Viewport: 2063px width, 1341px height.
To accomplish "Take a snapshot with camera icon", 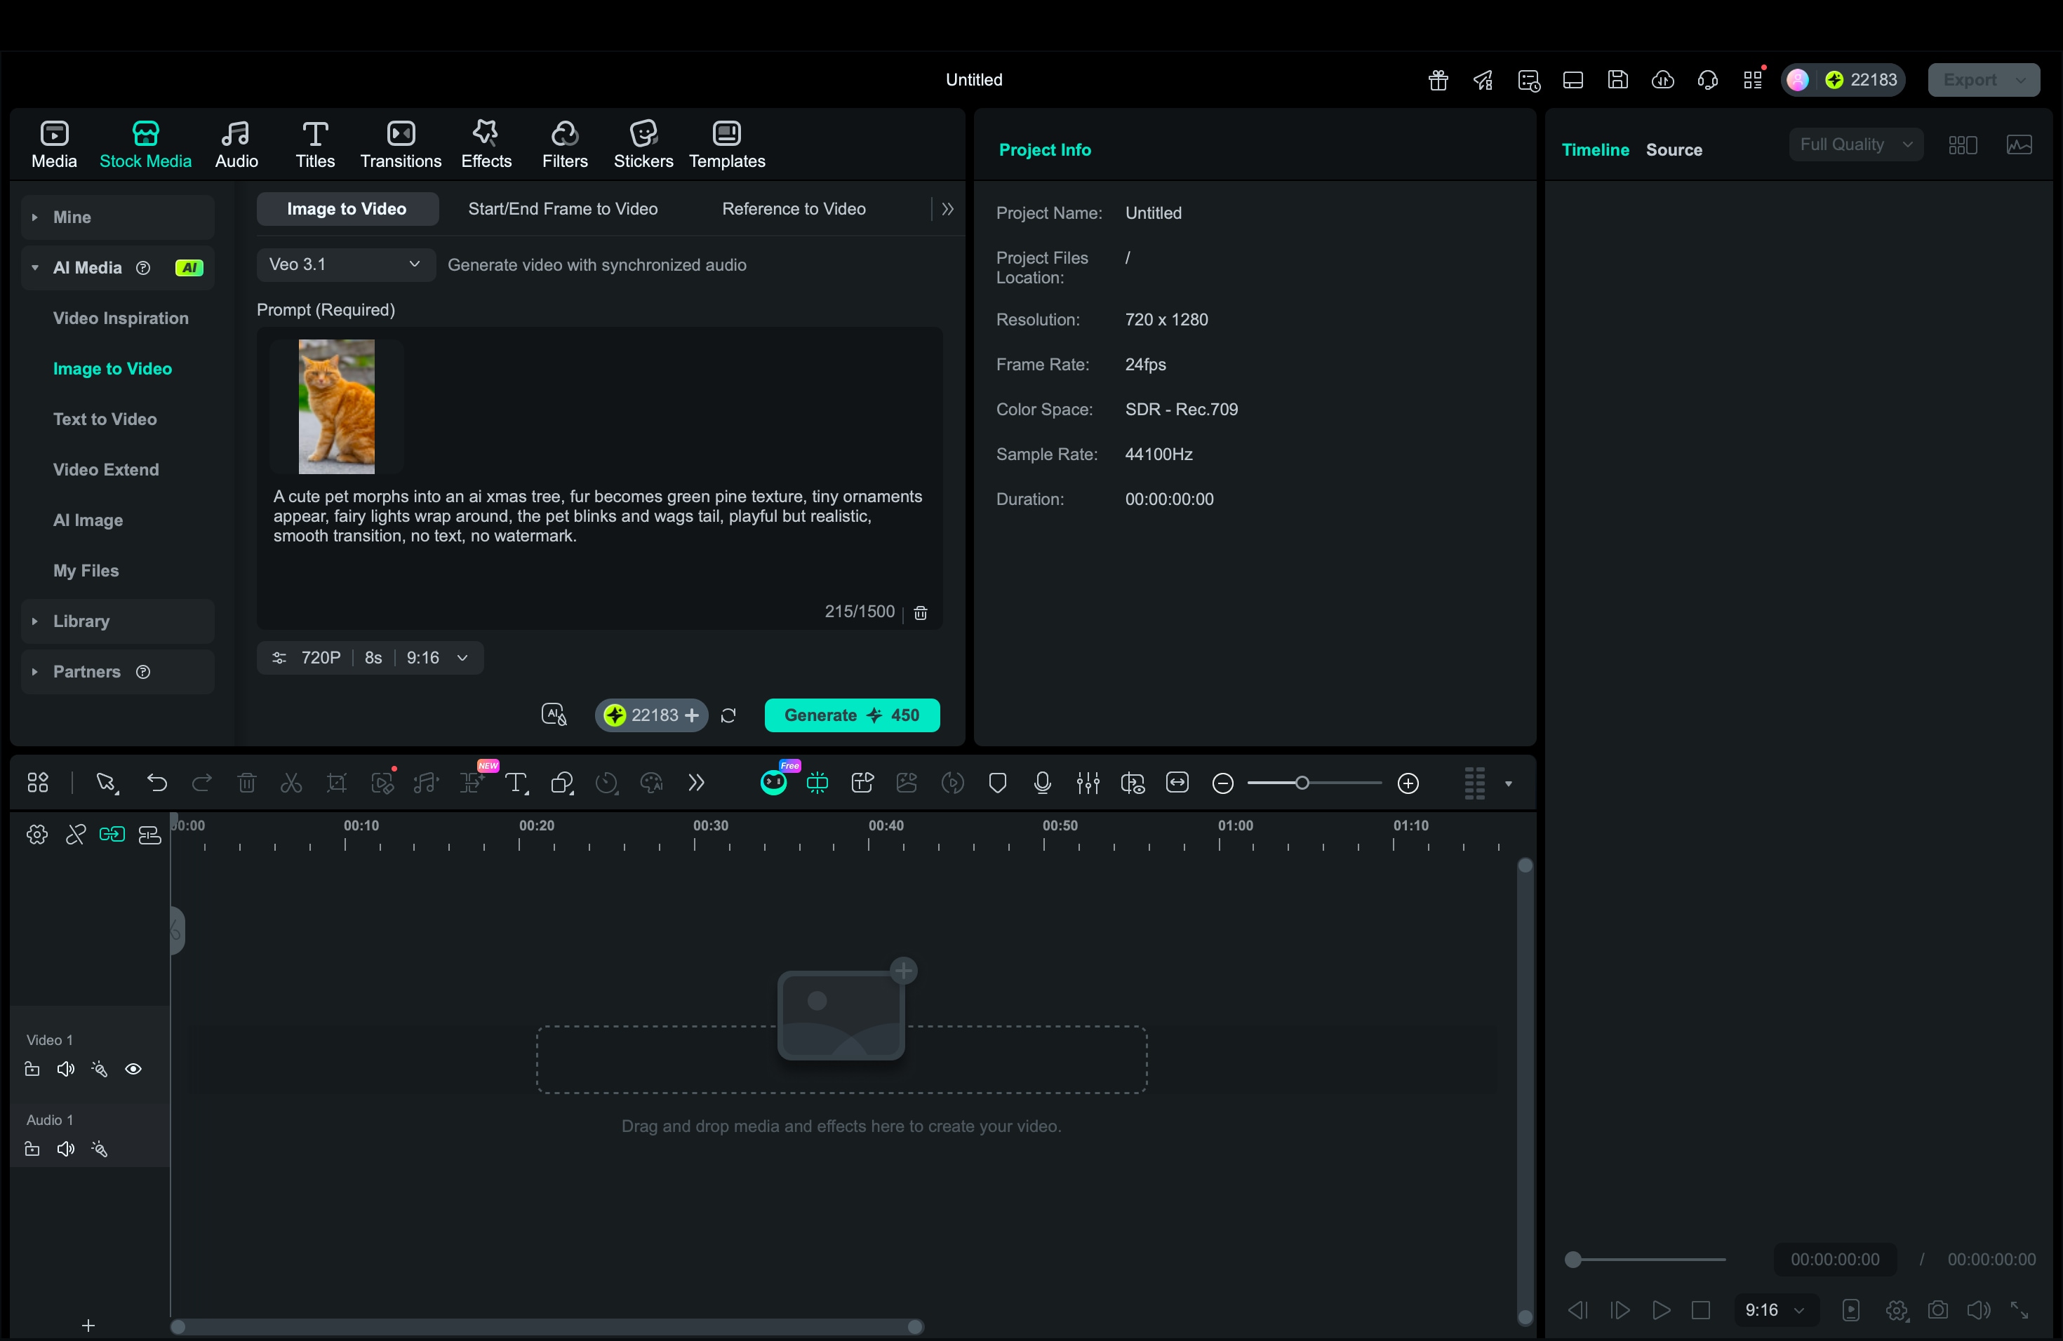I will click(x=1937, y=1310).
